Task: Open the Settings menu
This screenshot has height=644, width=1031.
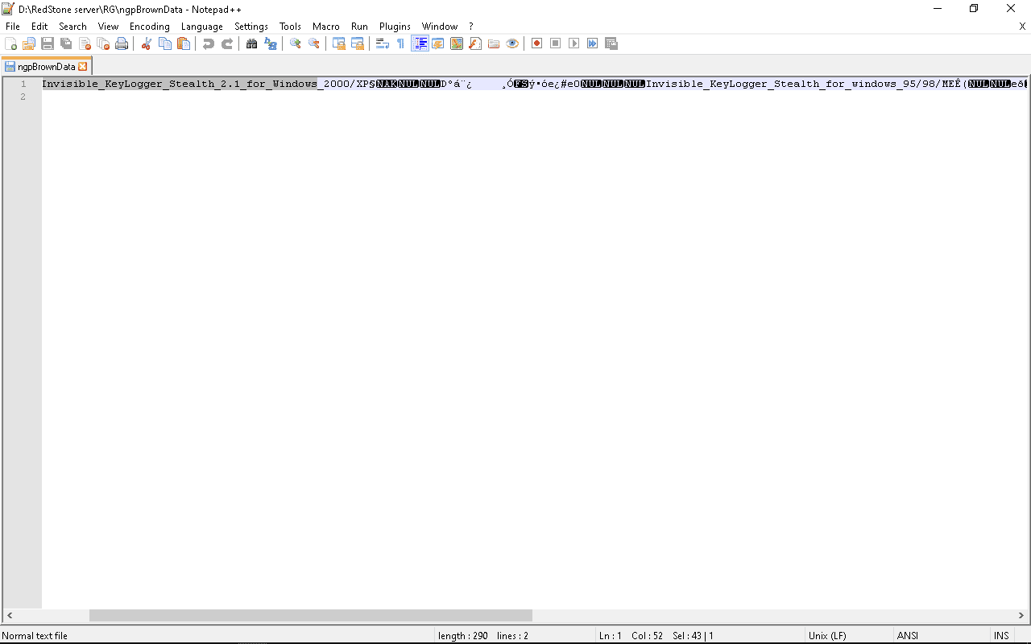Action: click(251, 27)
